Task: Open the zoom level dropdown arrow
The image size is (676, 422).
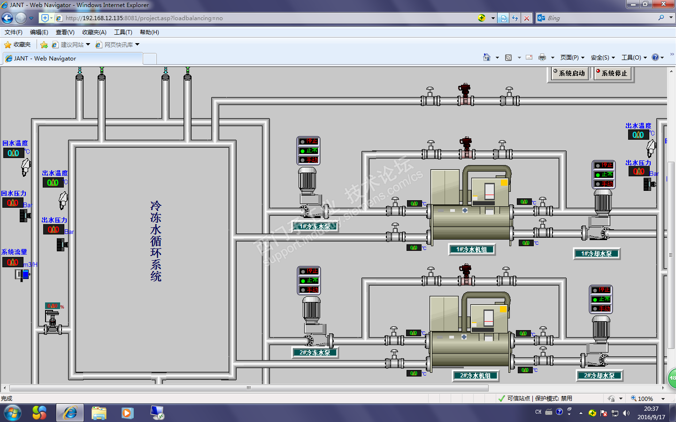Action: pos(663,399)
